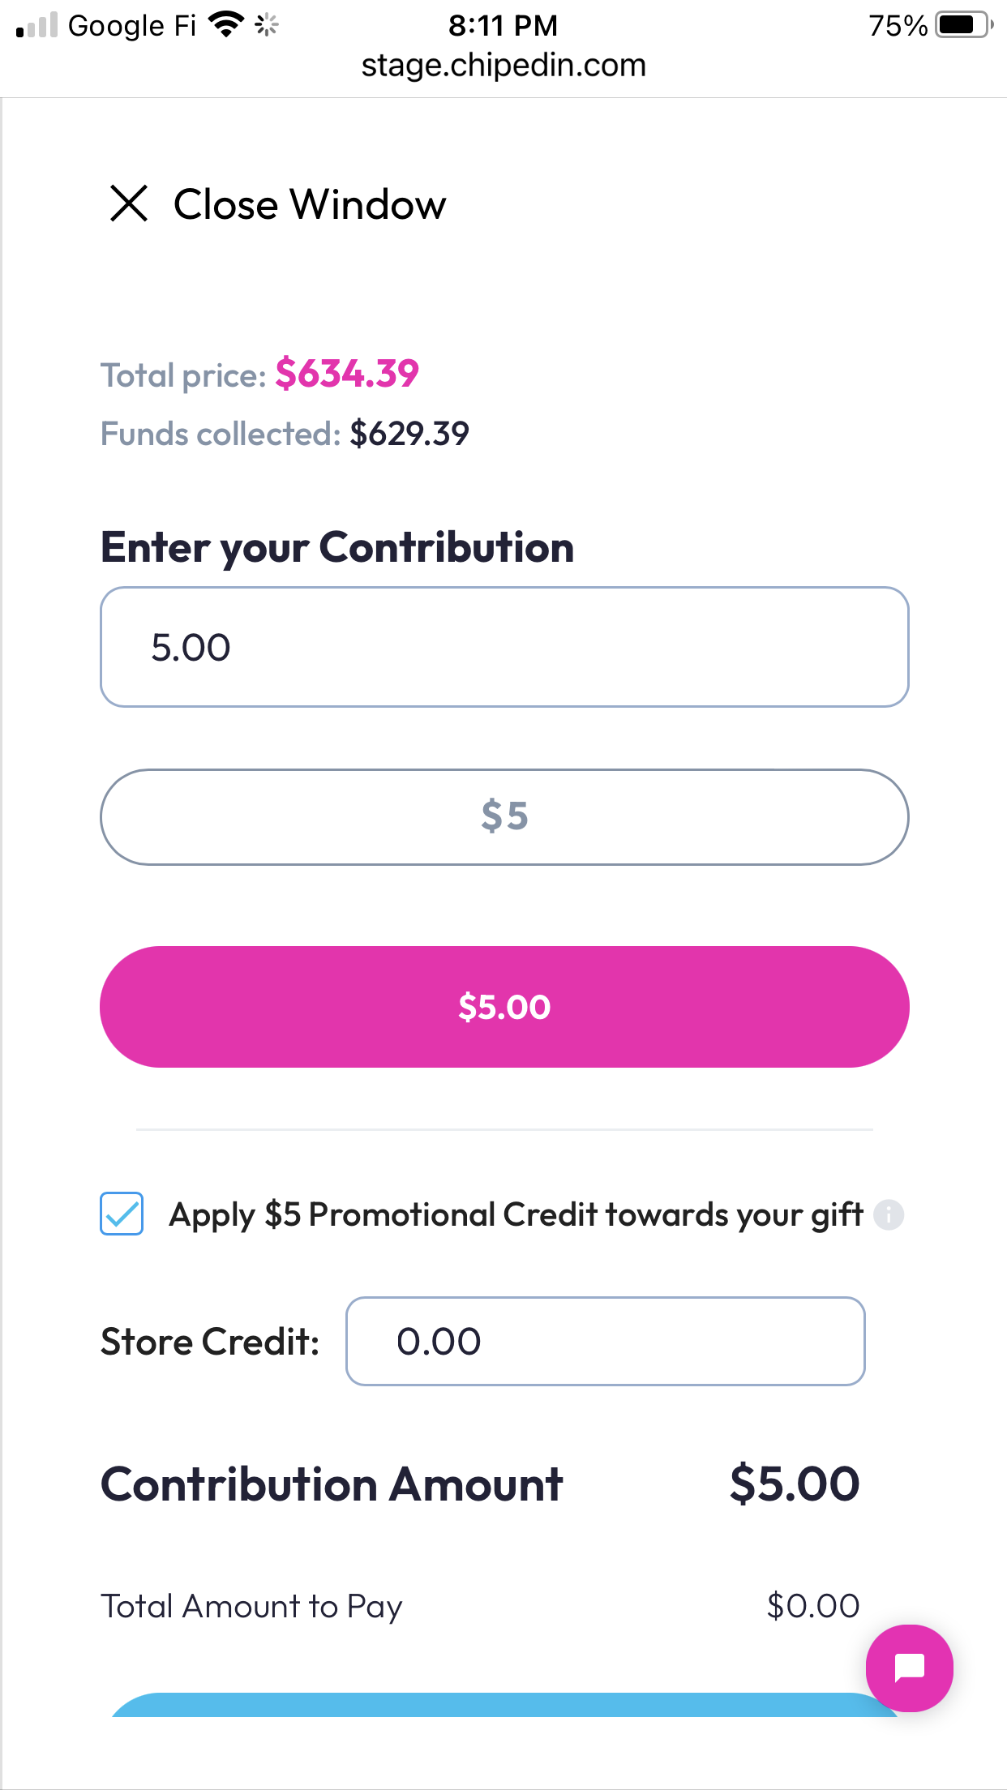1007x1790 pixels.
Task: Open the pink chat bubble icon
Action: coord(910,1668)
